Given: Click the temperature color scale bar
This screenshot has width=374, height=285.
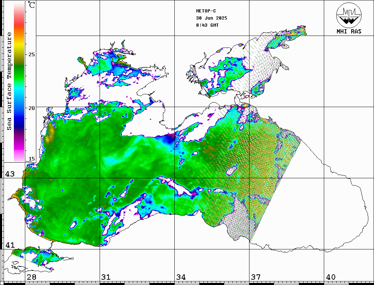Looking at the screenshot, I should [x=19, y=82].
